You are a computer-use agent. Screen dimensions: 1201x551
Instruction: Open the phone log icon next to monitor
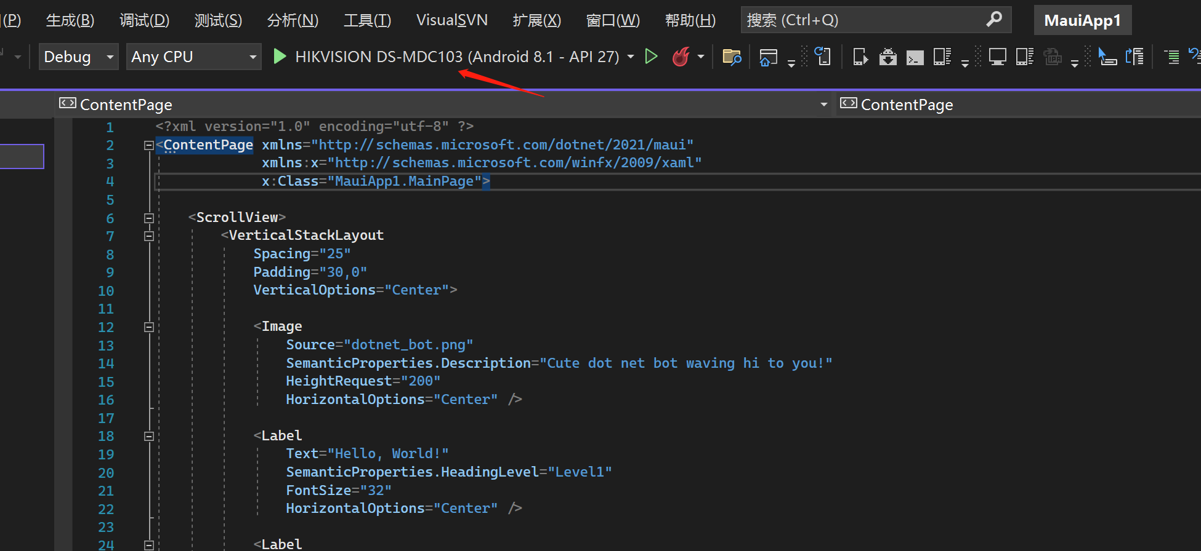click(x=1024, y=57)
